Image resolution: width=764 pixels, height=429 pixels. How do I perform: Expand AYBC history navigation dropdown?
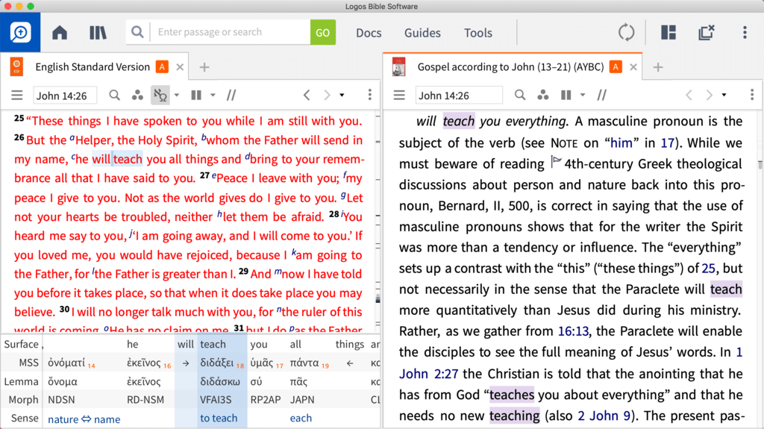coord(724,95)
